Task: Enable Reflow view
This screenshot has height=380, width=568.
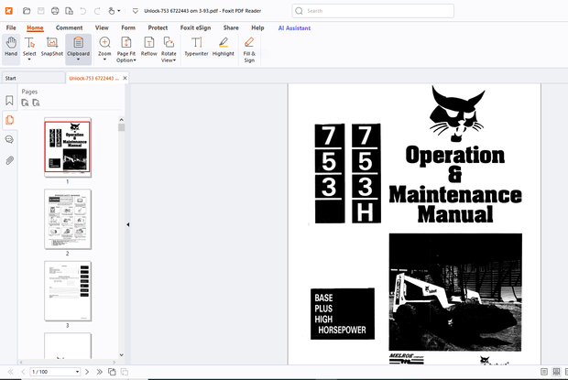Action: tap(149, 47)
